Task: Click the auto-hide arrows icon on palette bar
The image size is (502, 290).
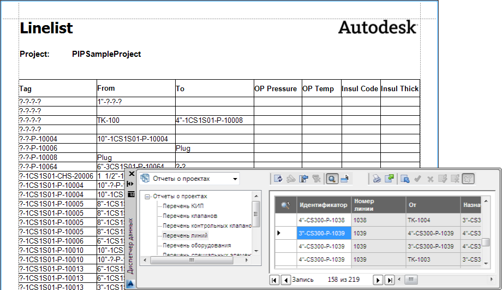Action: tap(130, 184)
